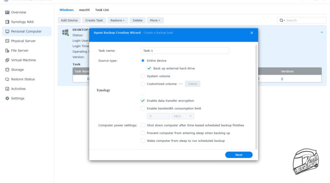Open the More dropdown menu
This screenshot has height=183, width=330.
click(x=155, y=20)
